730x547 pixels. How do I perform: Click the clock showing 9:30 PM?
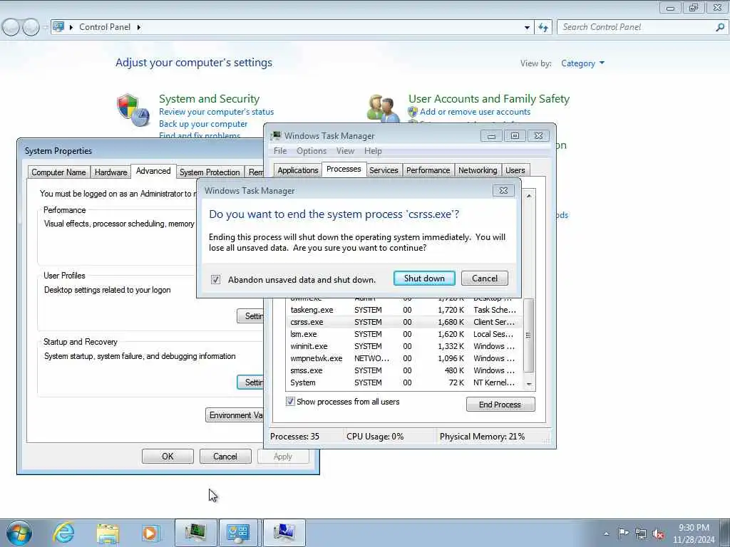(x=694, y=528)
